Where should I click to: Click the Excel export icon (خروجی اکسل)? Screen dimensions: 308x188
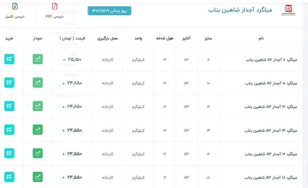coord(15,7)
